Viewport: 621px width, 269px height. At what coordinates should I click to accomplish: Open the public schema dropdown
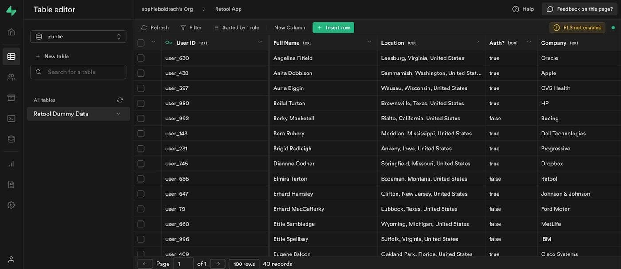78,37
